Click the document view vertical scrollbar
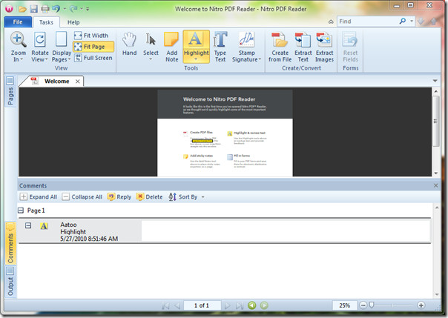This screenshot has width=448, height=318. 435,132
